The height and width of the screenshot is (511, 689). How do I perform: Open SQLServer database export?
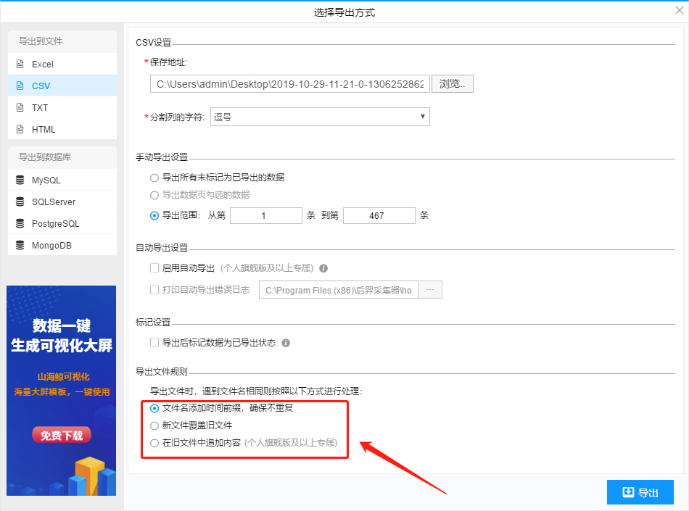(62, 202)
